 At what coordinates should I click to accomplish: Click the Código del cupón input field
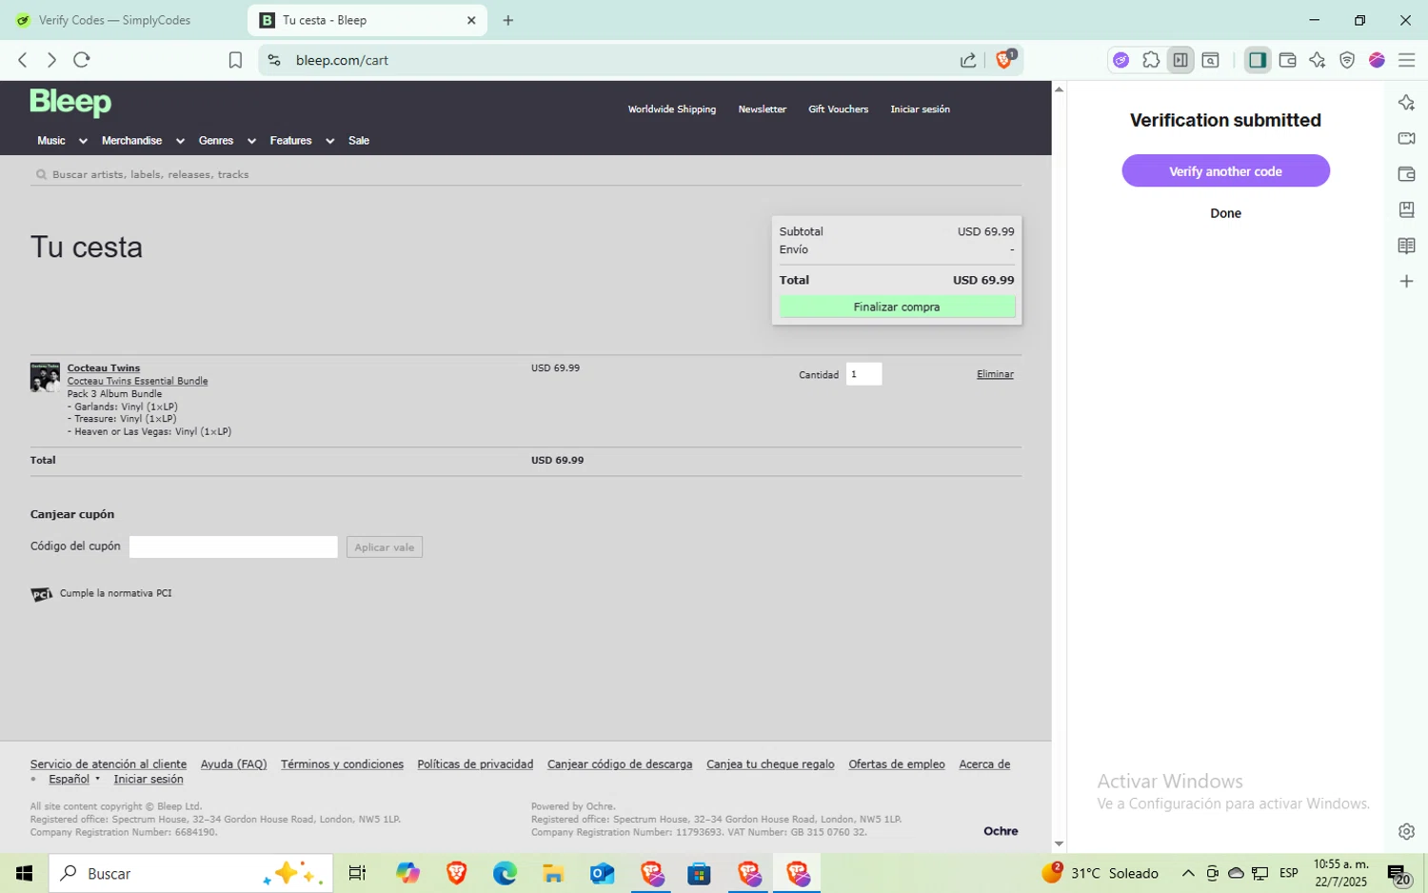click(x=233, y=546)
